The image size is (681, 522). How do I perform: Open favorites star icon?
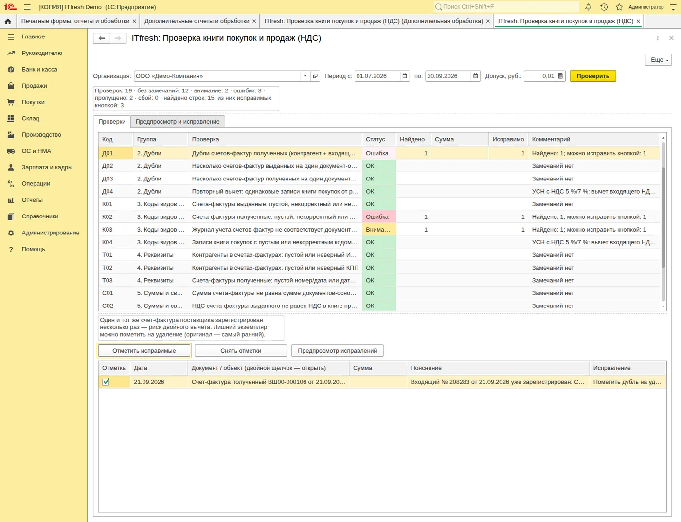coord(619,7)
